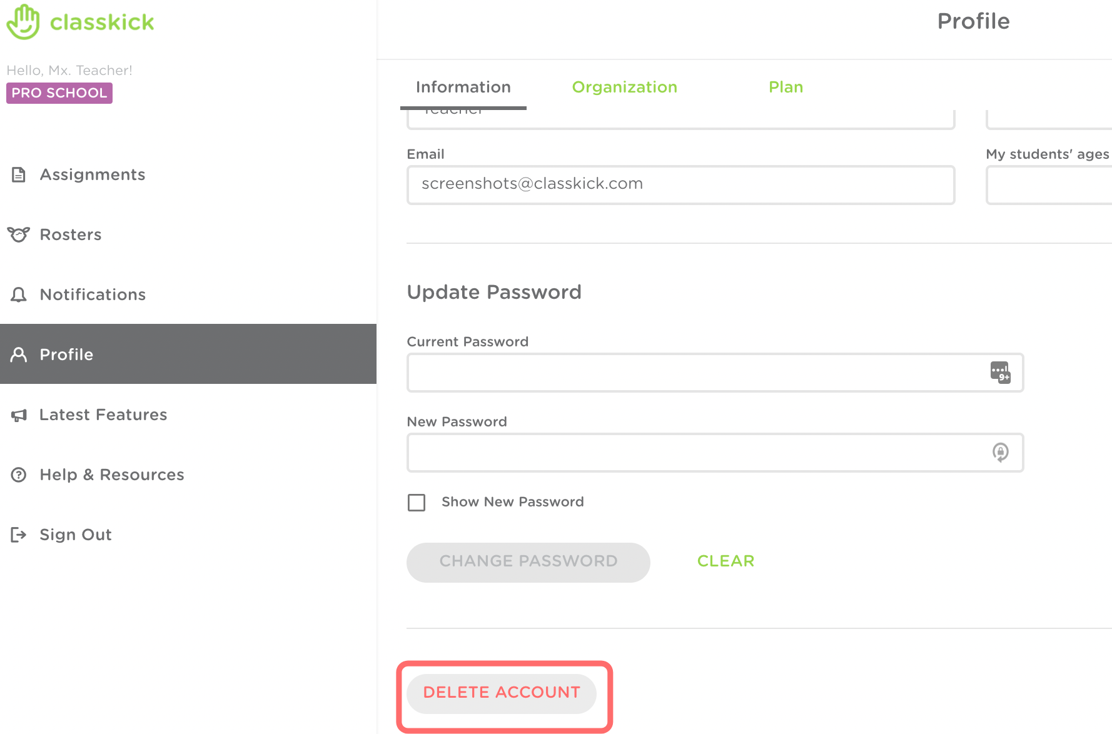This screenshot has width=1112, height=734.
Task: Click the PRO SCHOOL badge
Action: (x=59, y=93)
